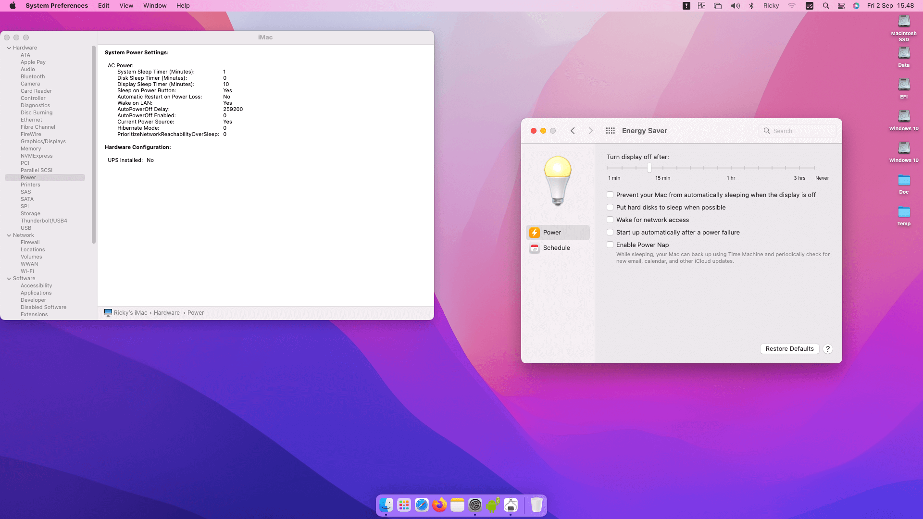Open the Schedule pane in sidebar
This screenshot has width=923, height=519.
point(556,248)
